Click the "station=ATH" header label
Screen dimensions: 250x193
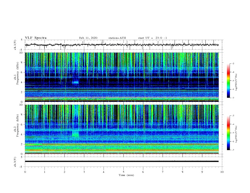tap(117, 38)
